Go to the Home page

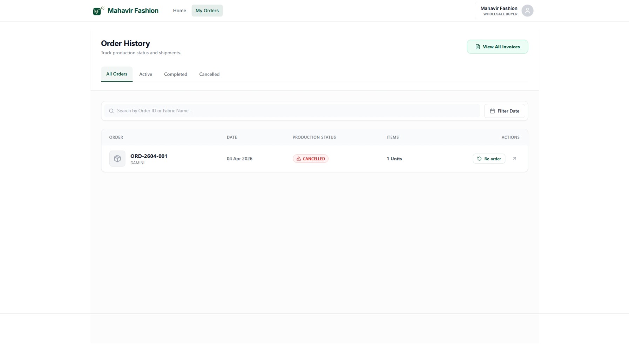click(x=179, y=11)
